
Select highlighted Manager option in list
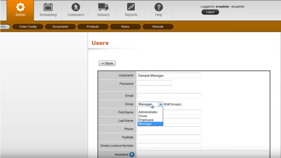tap(150, 124)
